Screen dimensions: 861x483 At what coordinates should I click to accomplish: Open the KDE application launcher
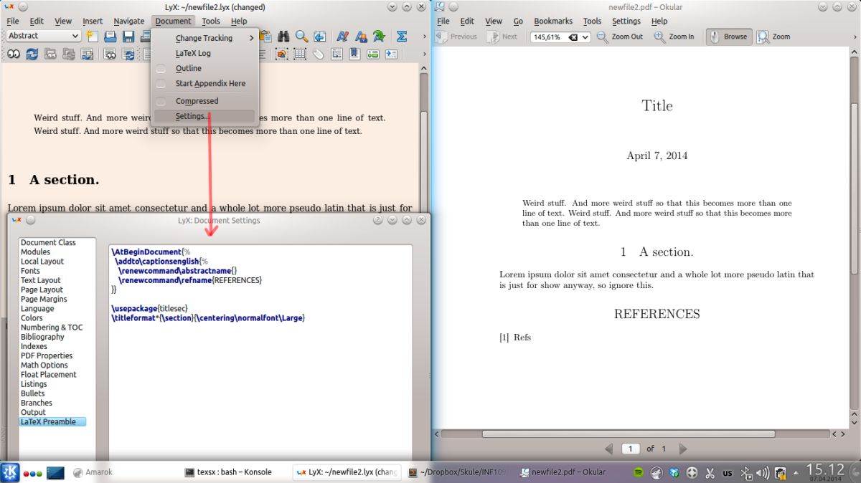[11, 472]
